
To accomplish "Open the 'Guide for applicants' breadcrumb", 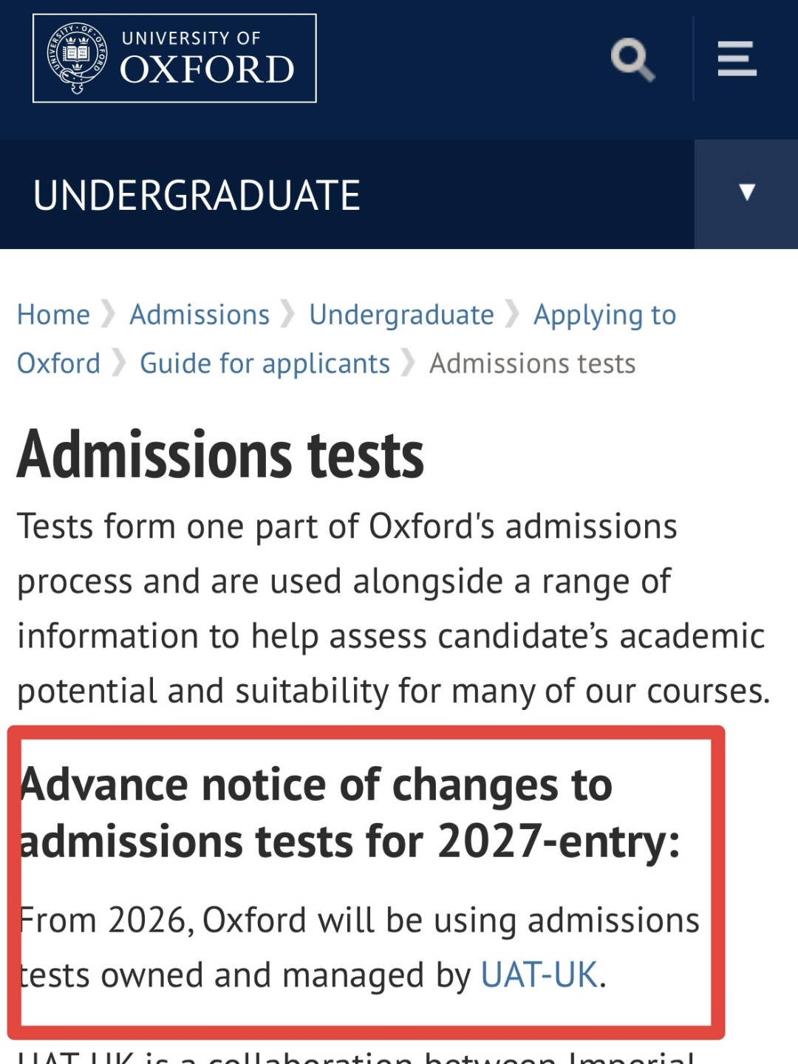I will [265, 364].
